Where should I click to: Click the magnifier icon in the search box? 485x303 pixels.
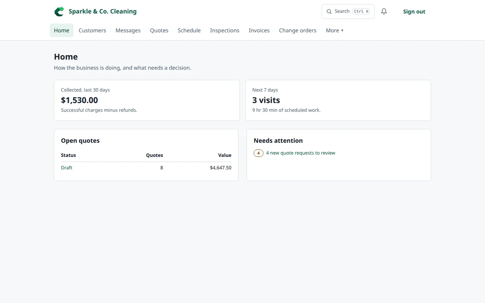tap(329, 12)
